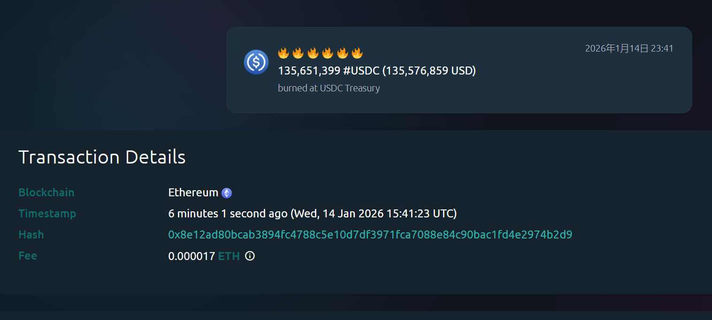
Task: Click the Ethereum diamond logo icon
Action: [227, 193]
